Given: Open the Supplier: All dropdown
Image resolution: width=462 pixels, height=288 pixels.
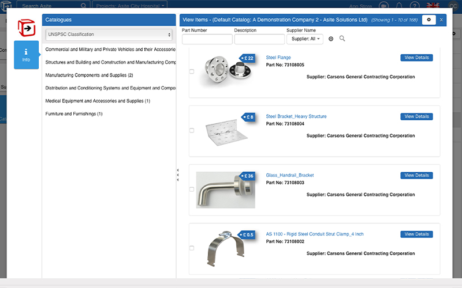Looking at the screenshot, I should click(x=305, y=39).
